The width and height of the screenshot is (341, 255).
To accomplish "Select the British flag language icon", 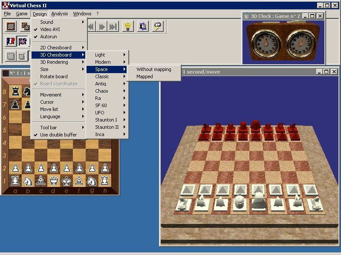I will [22, 41].
